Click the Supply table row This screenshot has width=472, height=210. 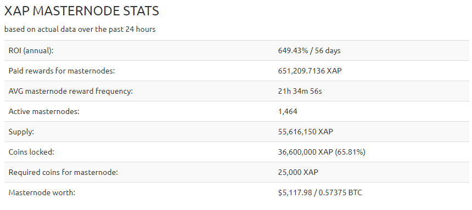pos(237,132)
